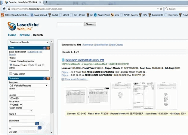Click the search panel scroll-down arrow
The width and height of the screenshot is (188, 135).
pyautogui.click(x=52, y=133)
